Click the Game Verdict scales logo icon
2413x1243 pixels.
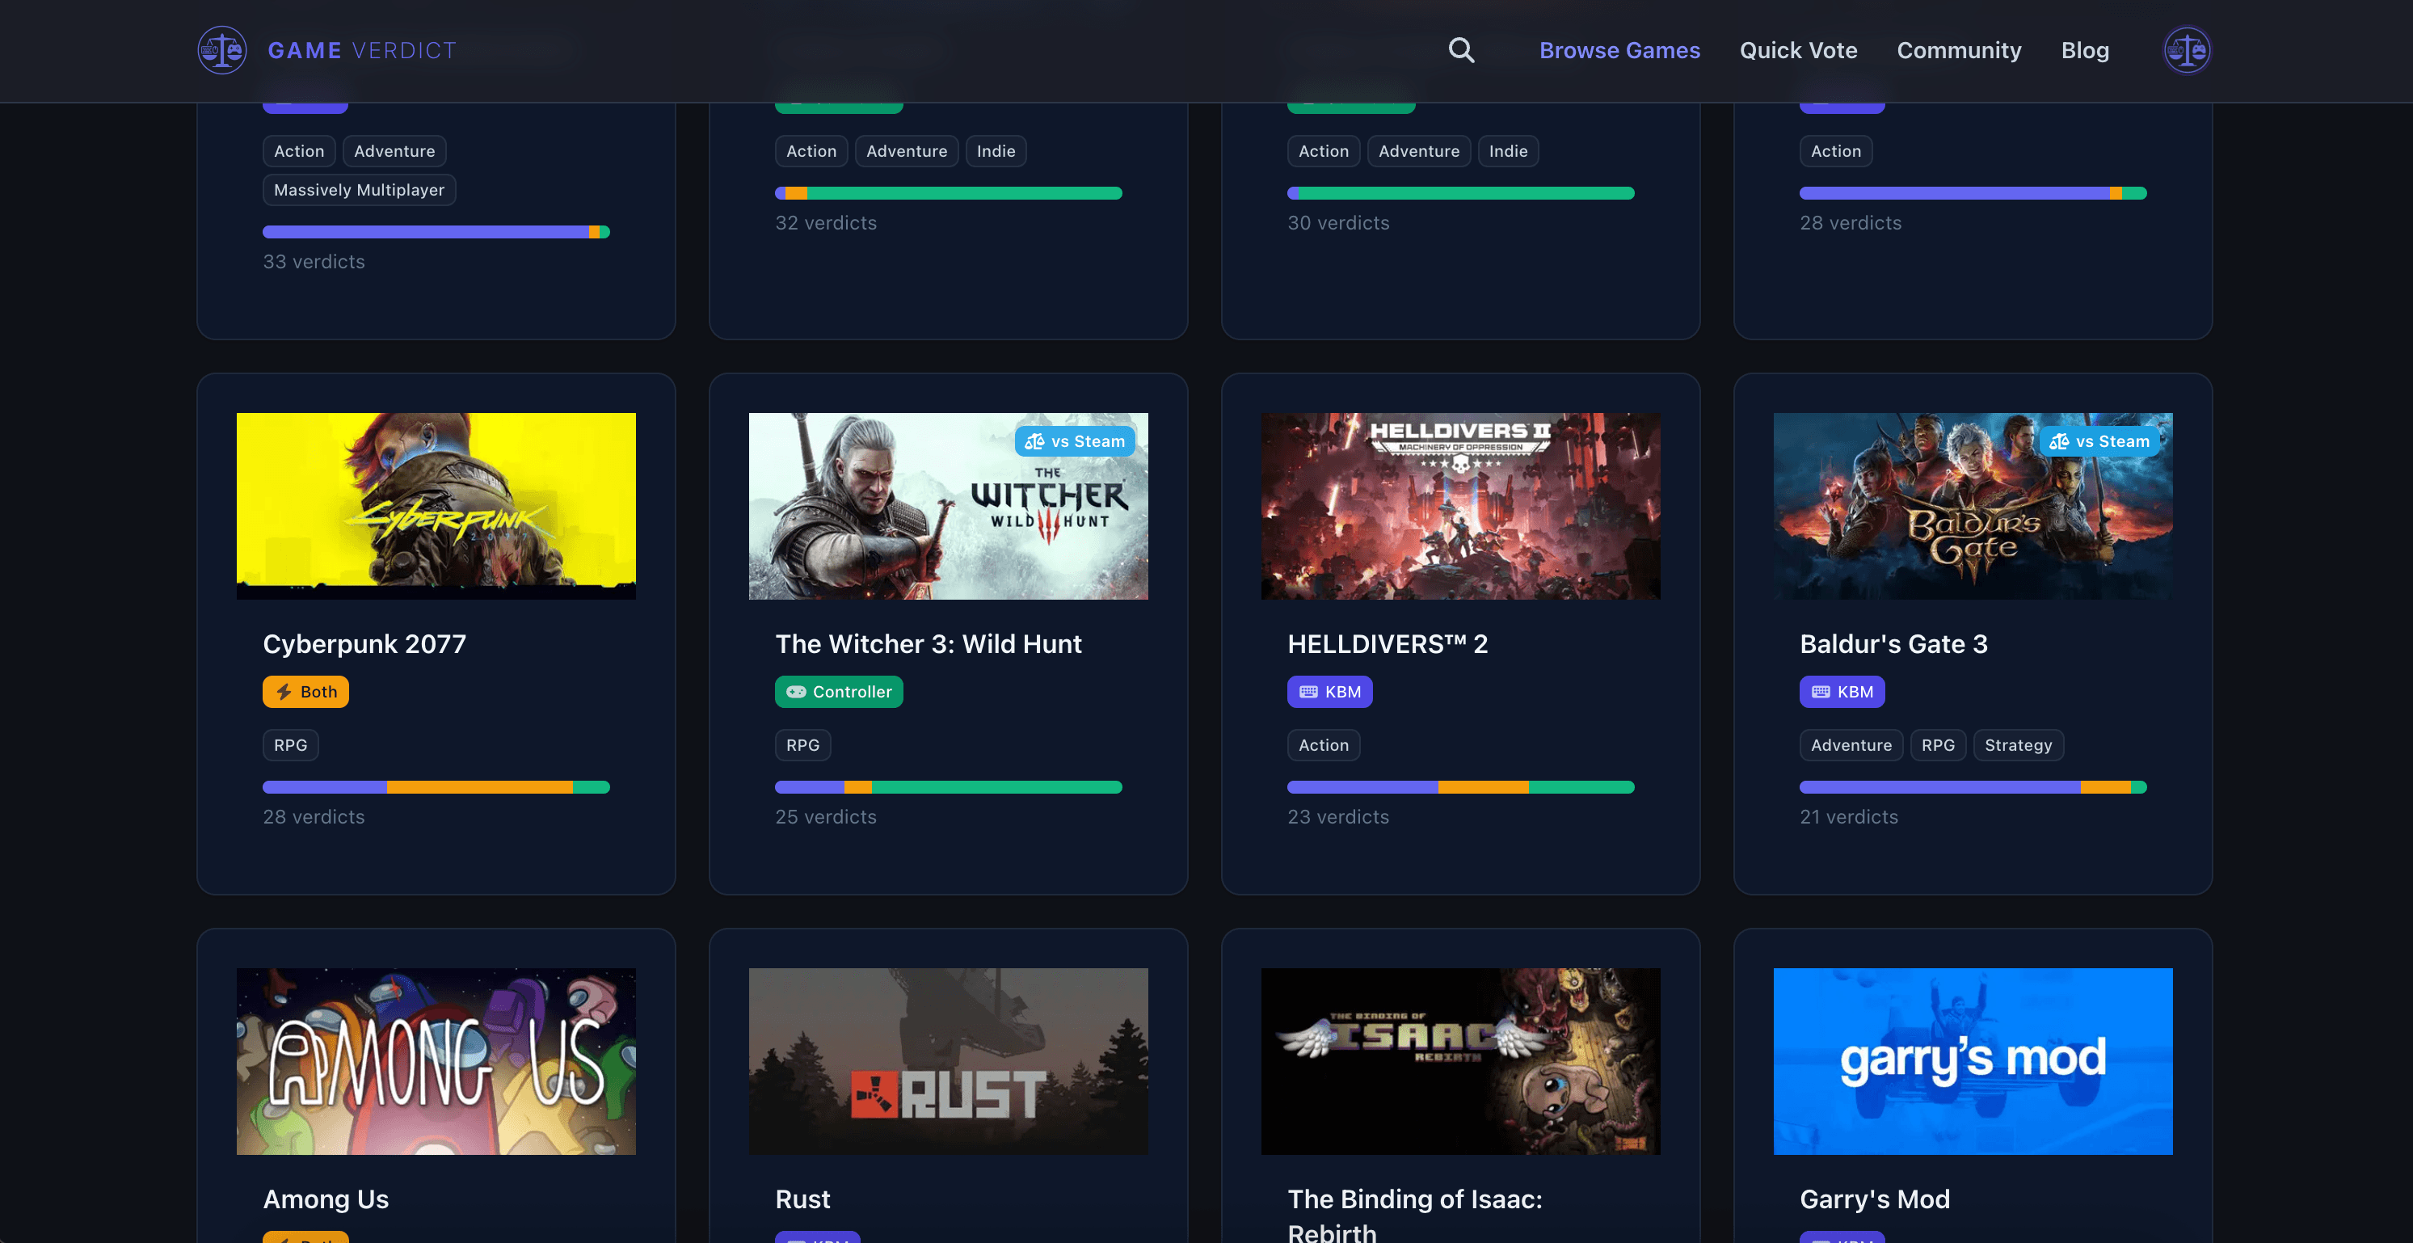click(x=222, y=51)
